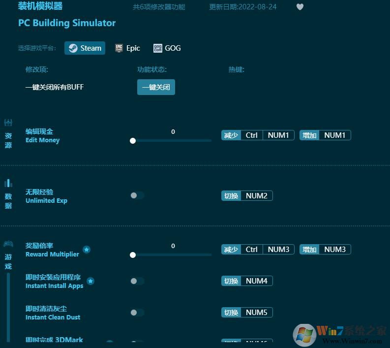Click the 装机模拟器 heading
Image resolution: width=390 pixels, height=348 pixels.
point(40,6)
